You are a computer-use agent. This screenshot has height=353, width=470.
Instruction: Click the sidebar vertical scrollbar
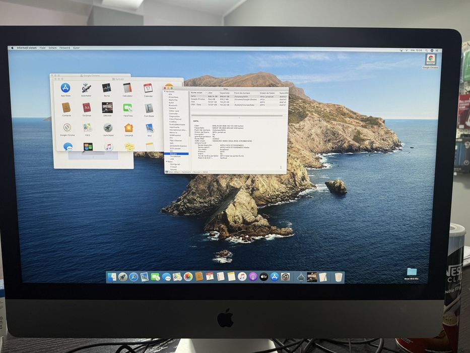coord(189,114)
